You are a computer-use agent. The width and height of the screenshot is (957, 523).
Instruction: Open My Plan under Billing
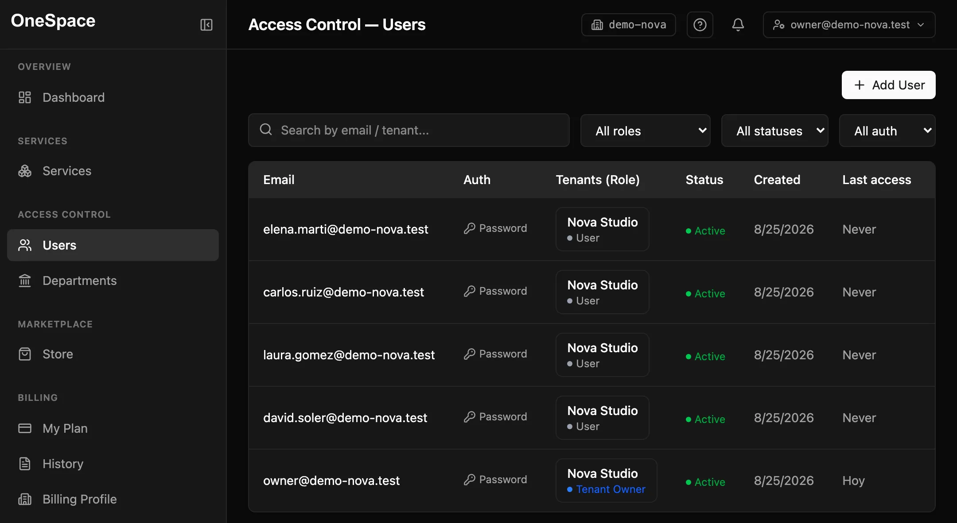click(113, 428)
